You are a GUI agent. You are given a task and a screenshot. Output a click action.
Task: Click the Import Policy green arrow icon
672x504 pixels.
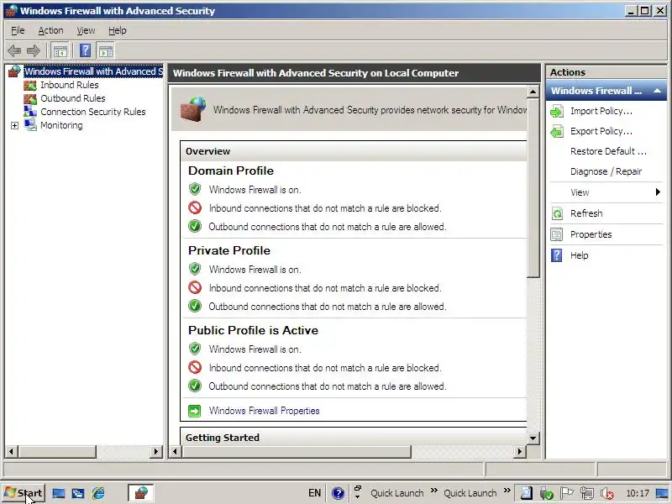point(557,112)
